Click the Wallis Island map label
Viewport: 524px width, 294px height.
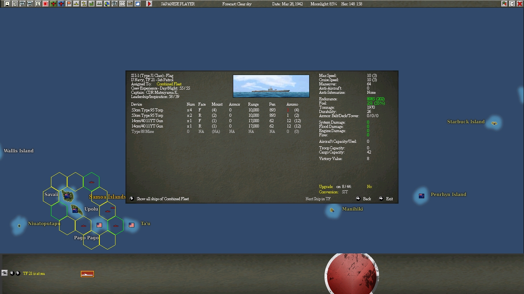click(x=18, y=151)
